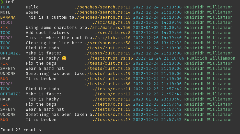Click the "todl" command text
This screenshot has height=134, width=240.
point(10,2)
